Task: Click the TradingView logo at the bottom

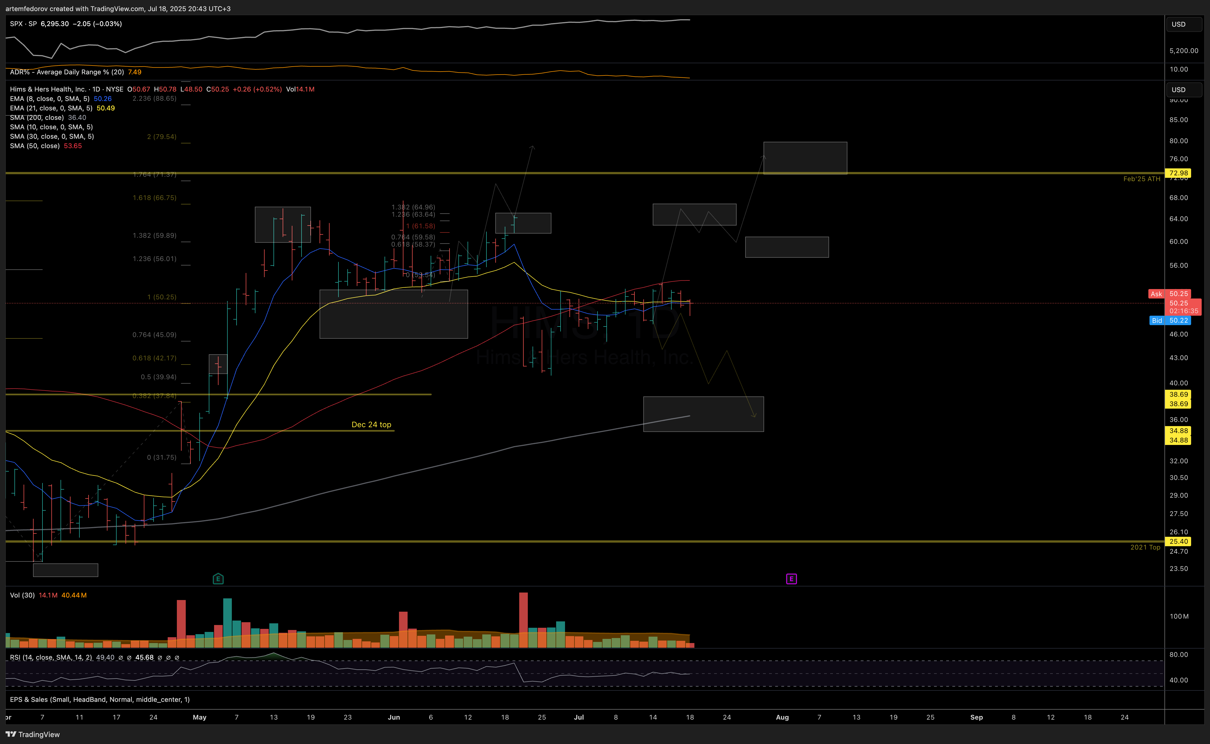Action: (32, 734)
